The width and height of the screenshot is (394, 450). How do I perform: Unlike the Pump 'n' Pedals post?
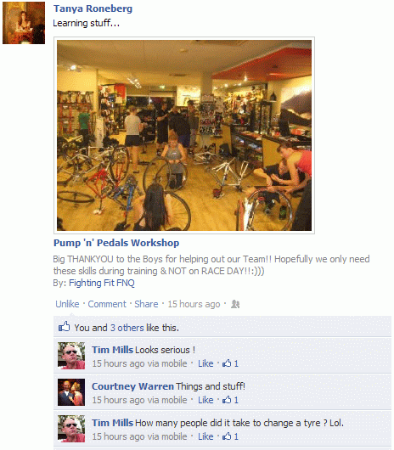67,304
